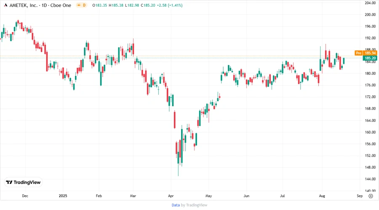Click the Mar date axis label
Viewport: 379px width, 210px height.
pyautogui.click(x=133, y=196)
